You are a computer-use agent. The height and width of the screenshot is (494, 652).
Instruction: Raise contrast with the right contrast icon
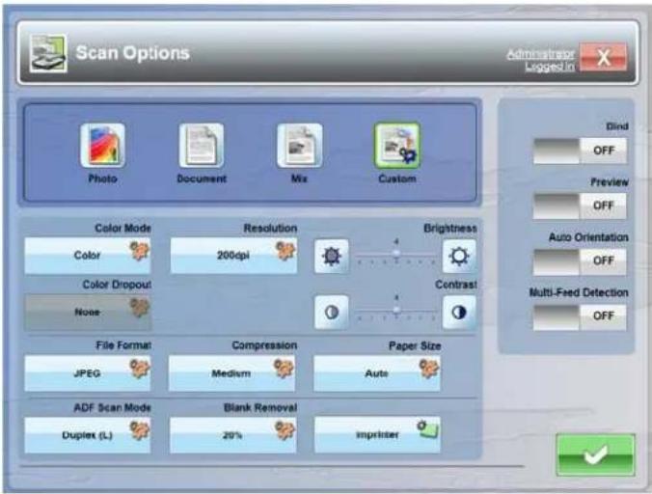click(x=459, y=313)
